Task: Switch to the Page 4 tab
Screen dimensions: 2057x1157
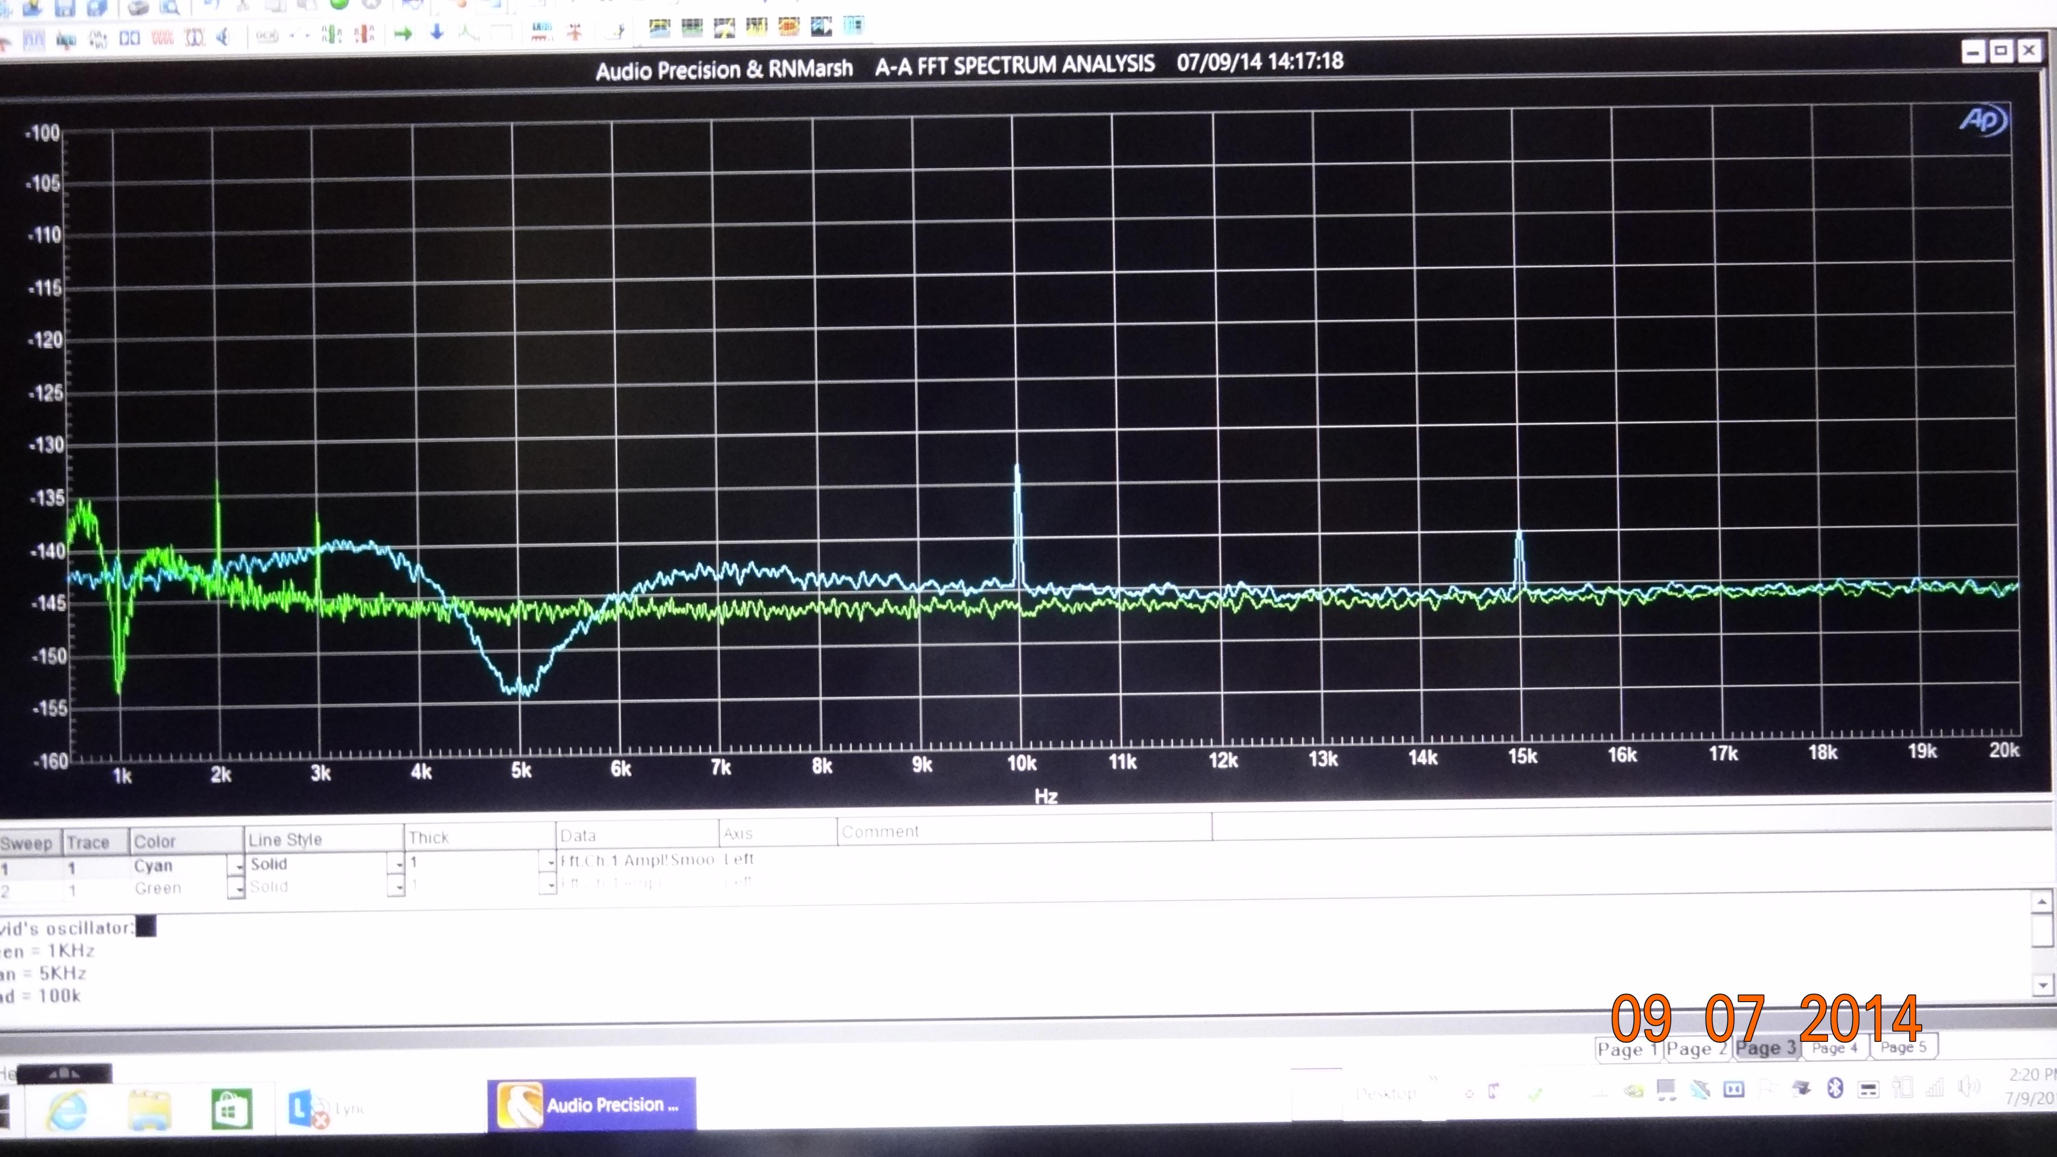Action: [x=1834, y=1048]
